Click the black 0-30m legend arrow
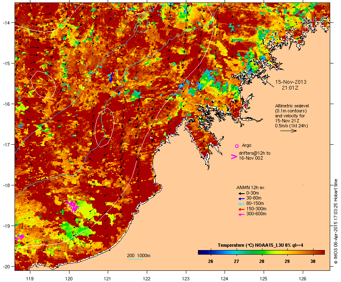The image size is (341, 282). click(241, 193)
